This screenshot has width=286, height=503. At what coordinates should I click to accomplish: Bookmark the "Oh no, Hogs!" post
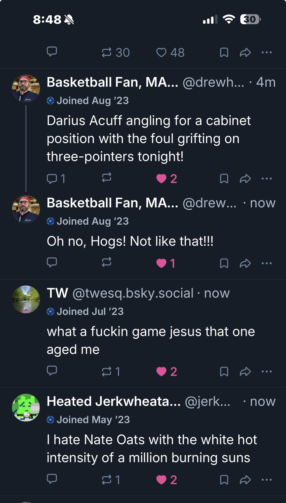224,263
